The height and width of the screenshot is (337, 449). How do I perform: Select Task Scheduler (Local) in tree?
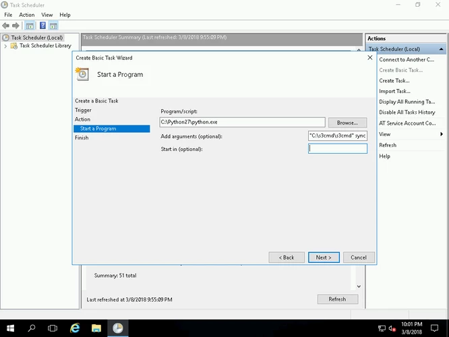(x=37, y=38)
